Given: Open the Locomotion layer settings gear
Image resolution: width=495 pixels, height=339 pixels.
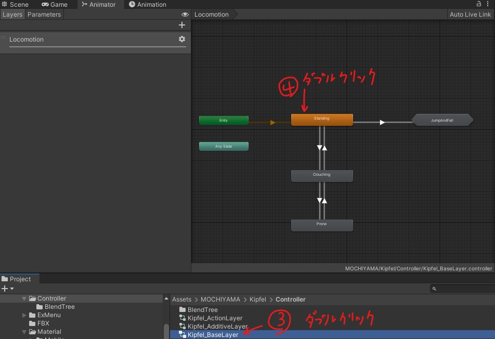Looking at the screenshot, I should coord(181,39).
